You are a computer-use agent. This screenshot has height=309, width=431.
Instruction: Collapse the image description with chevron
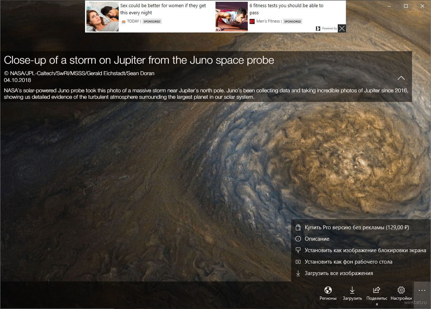[x=401, y=78]
